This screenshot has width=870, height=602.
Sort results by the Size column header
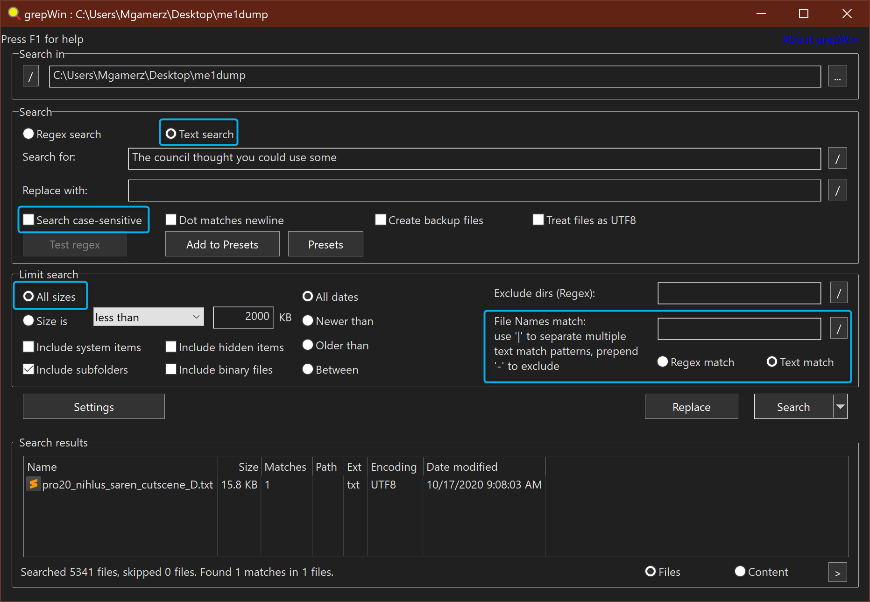pyautogui.click(x=239, y=467)
